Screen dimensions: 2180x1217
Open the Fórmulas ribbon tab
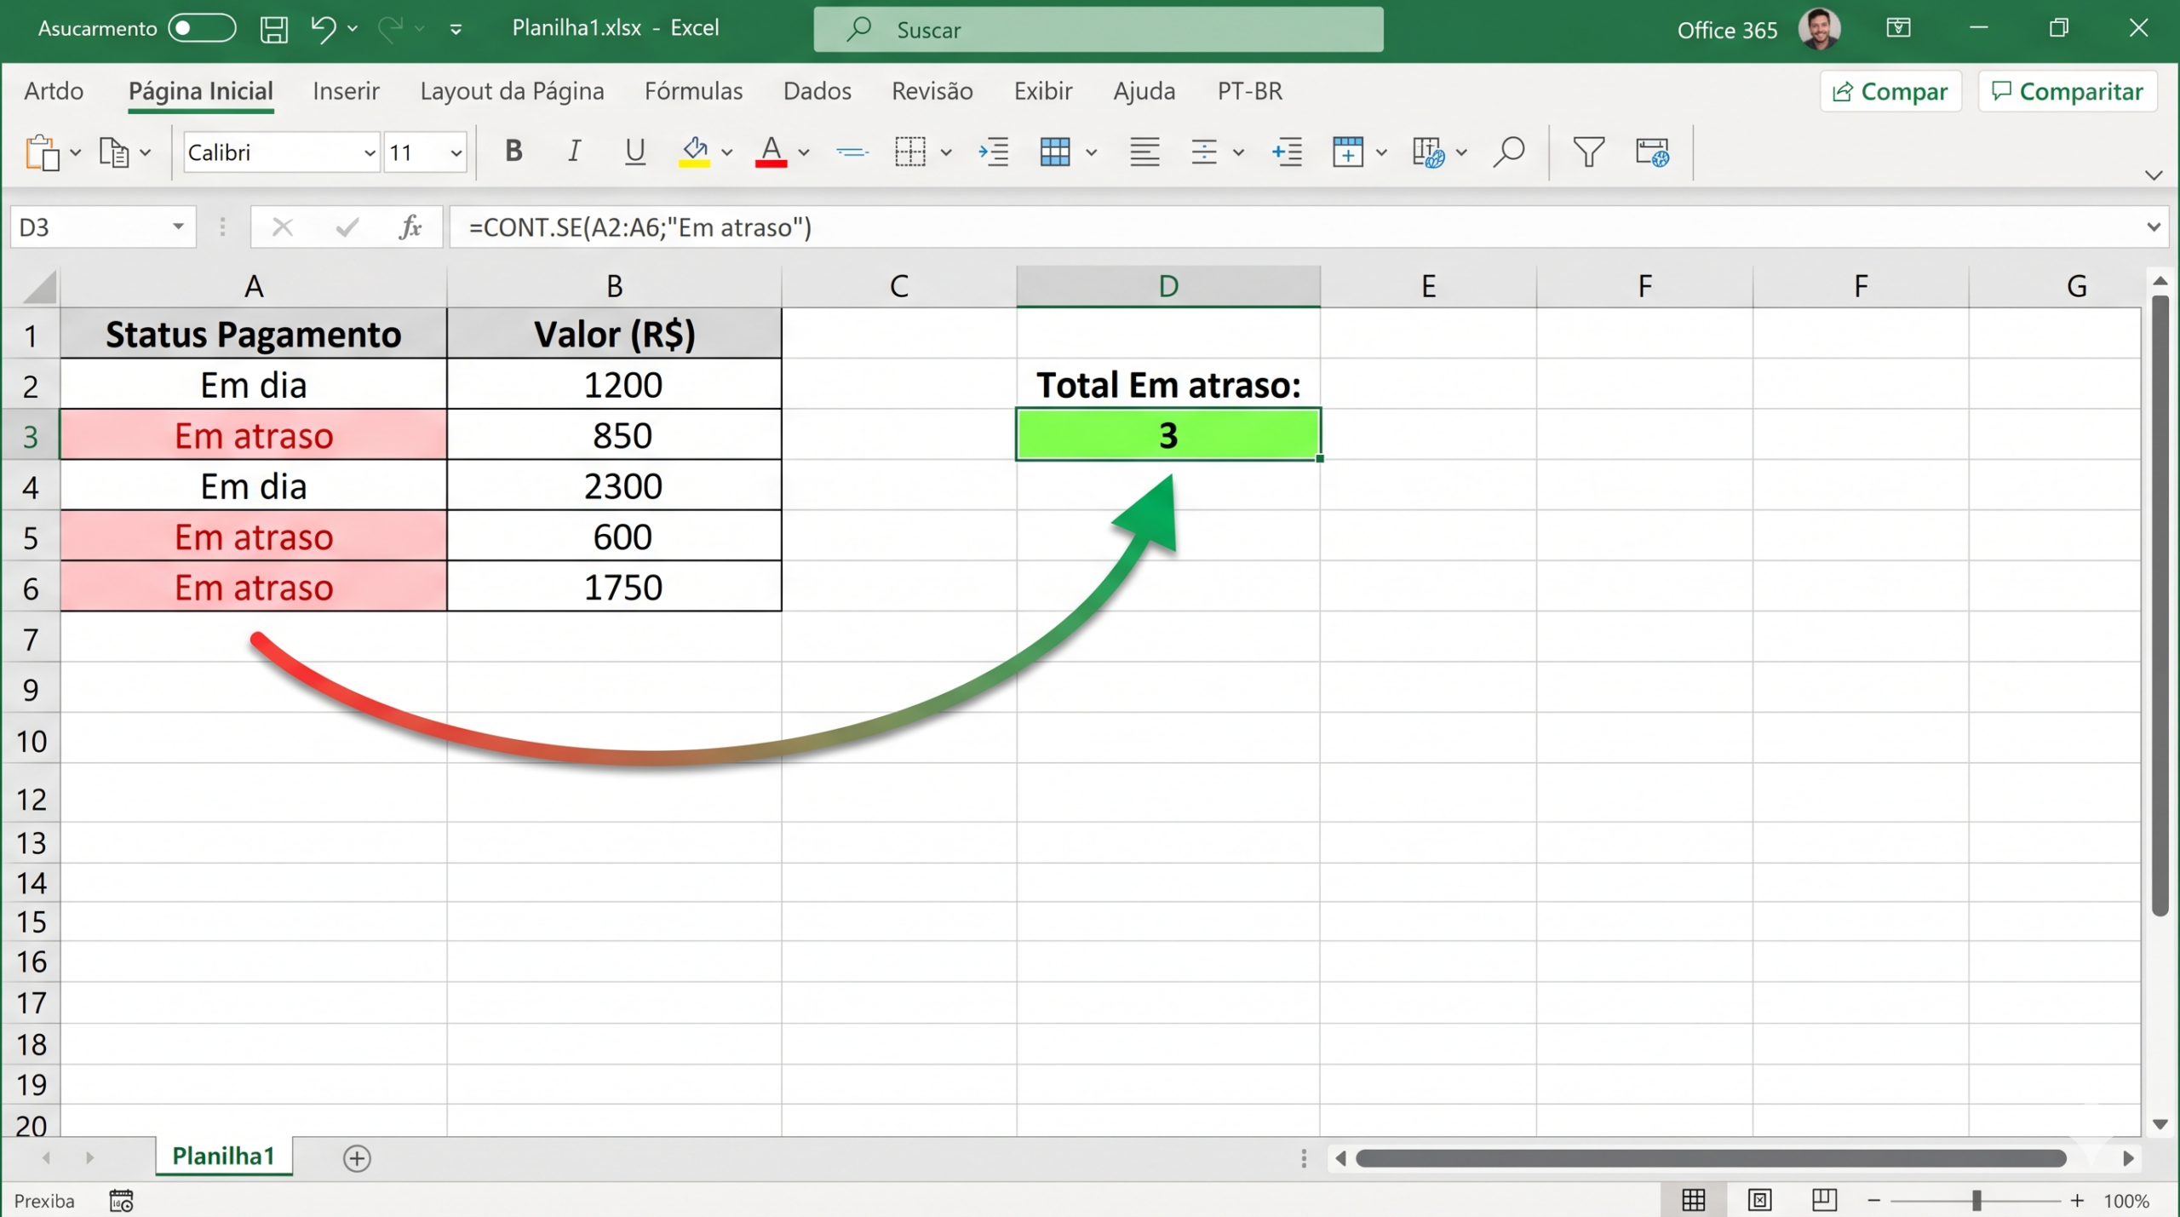(x=693, y=91)
